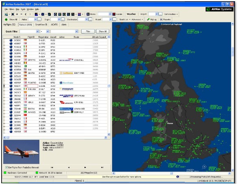Click the Quick Filter Filter button
Image resolution: width=238 pixels, height=184 pixels.
tap(88, 31)
